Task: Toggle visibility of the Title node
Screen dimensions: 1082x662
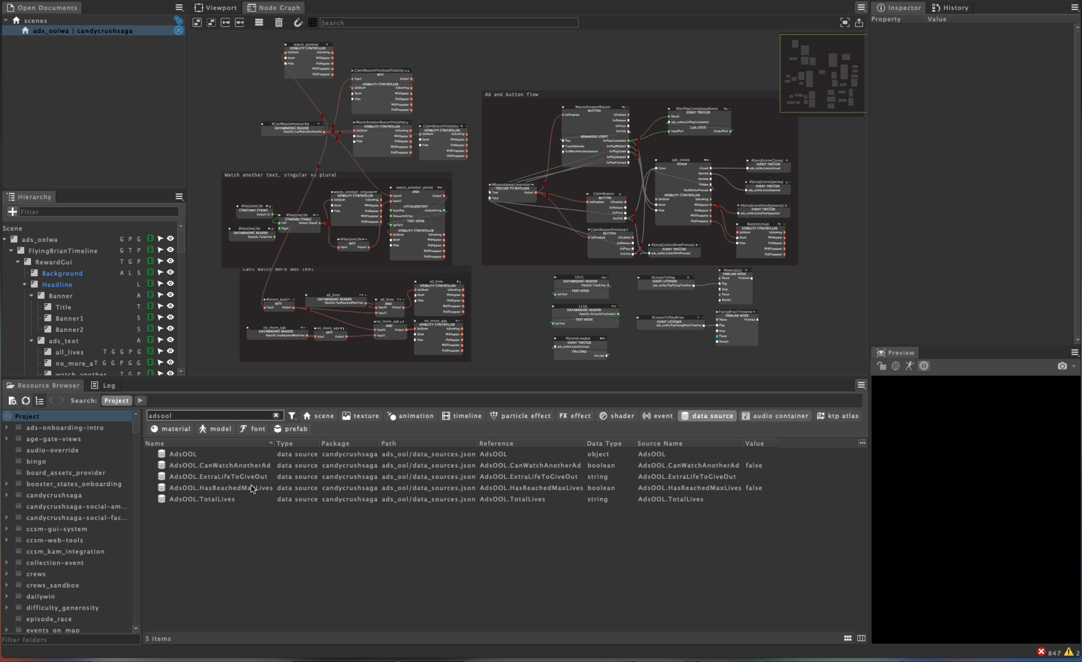Action: (x=171, y=307)
